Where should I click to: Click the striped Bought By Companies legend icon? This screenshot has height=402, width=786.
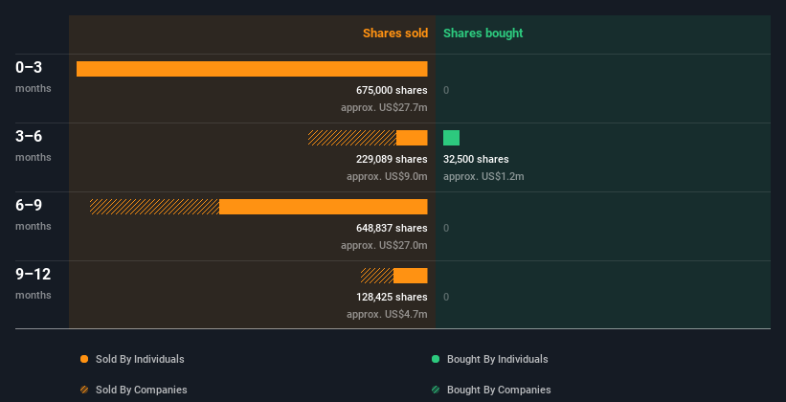[x=436, y=390]
